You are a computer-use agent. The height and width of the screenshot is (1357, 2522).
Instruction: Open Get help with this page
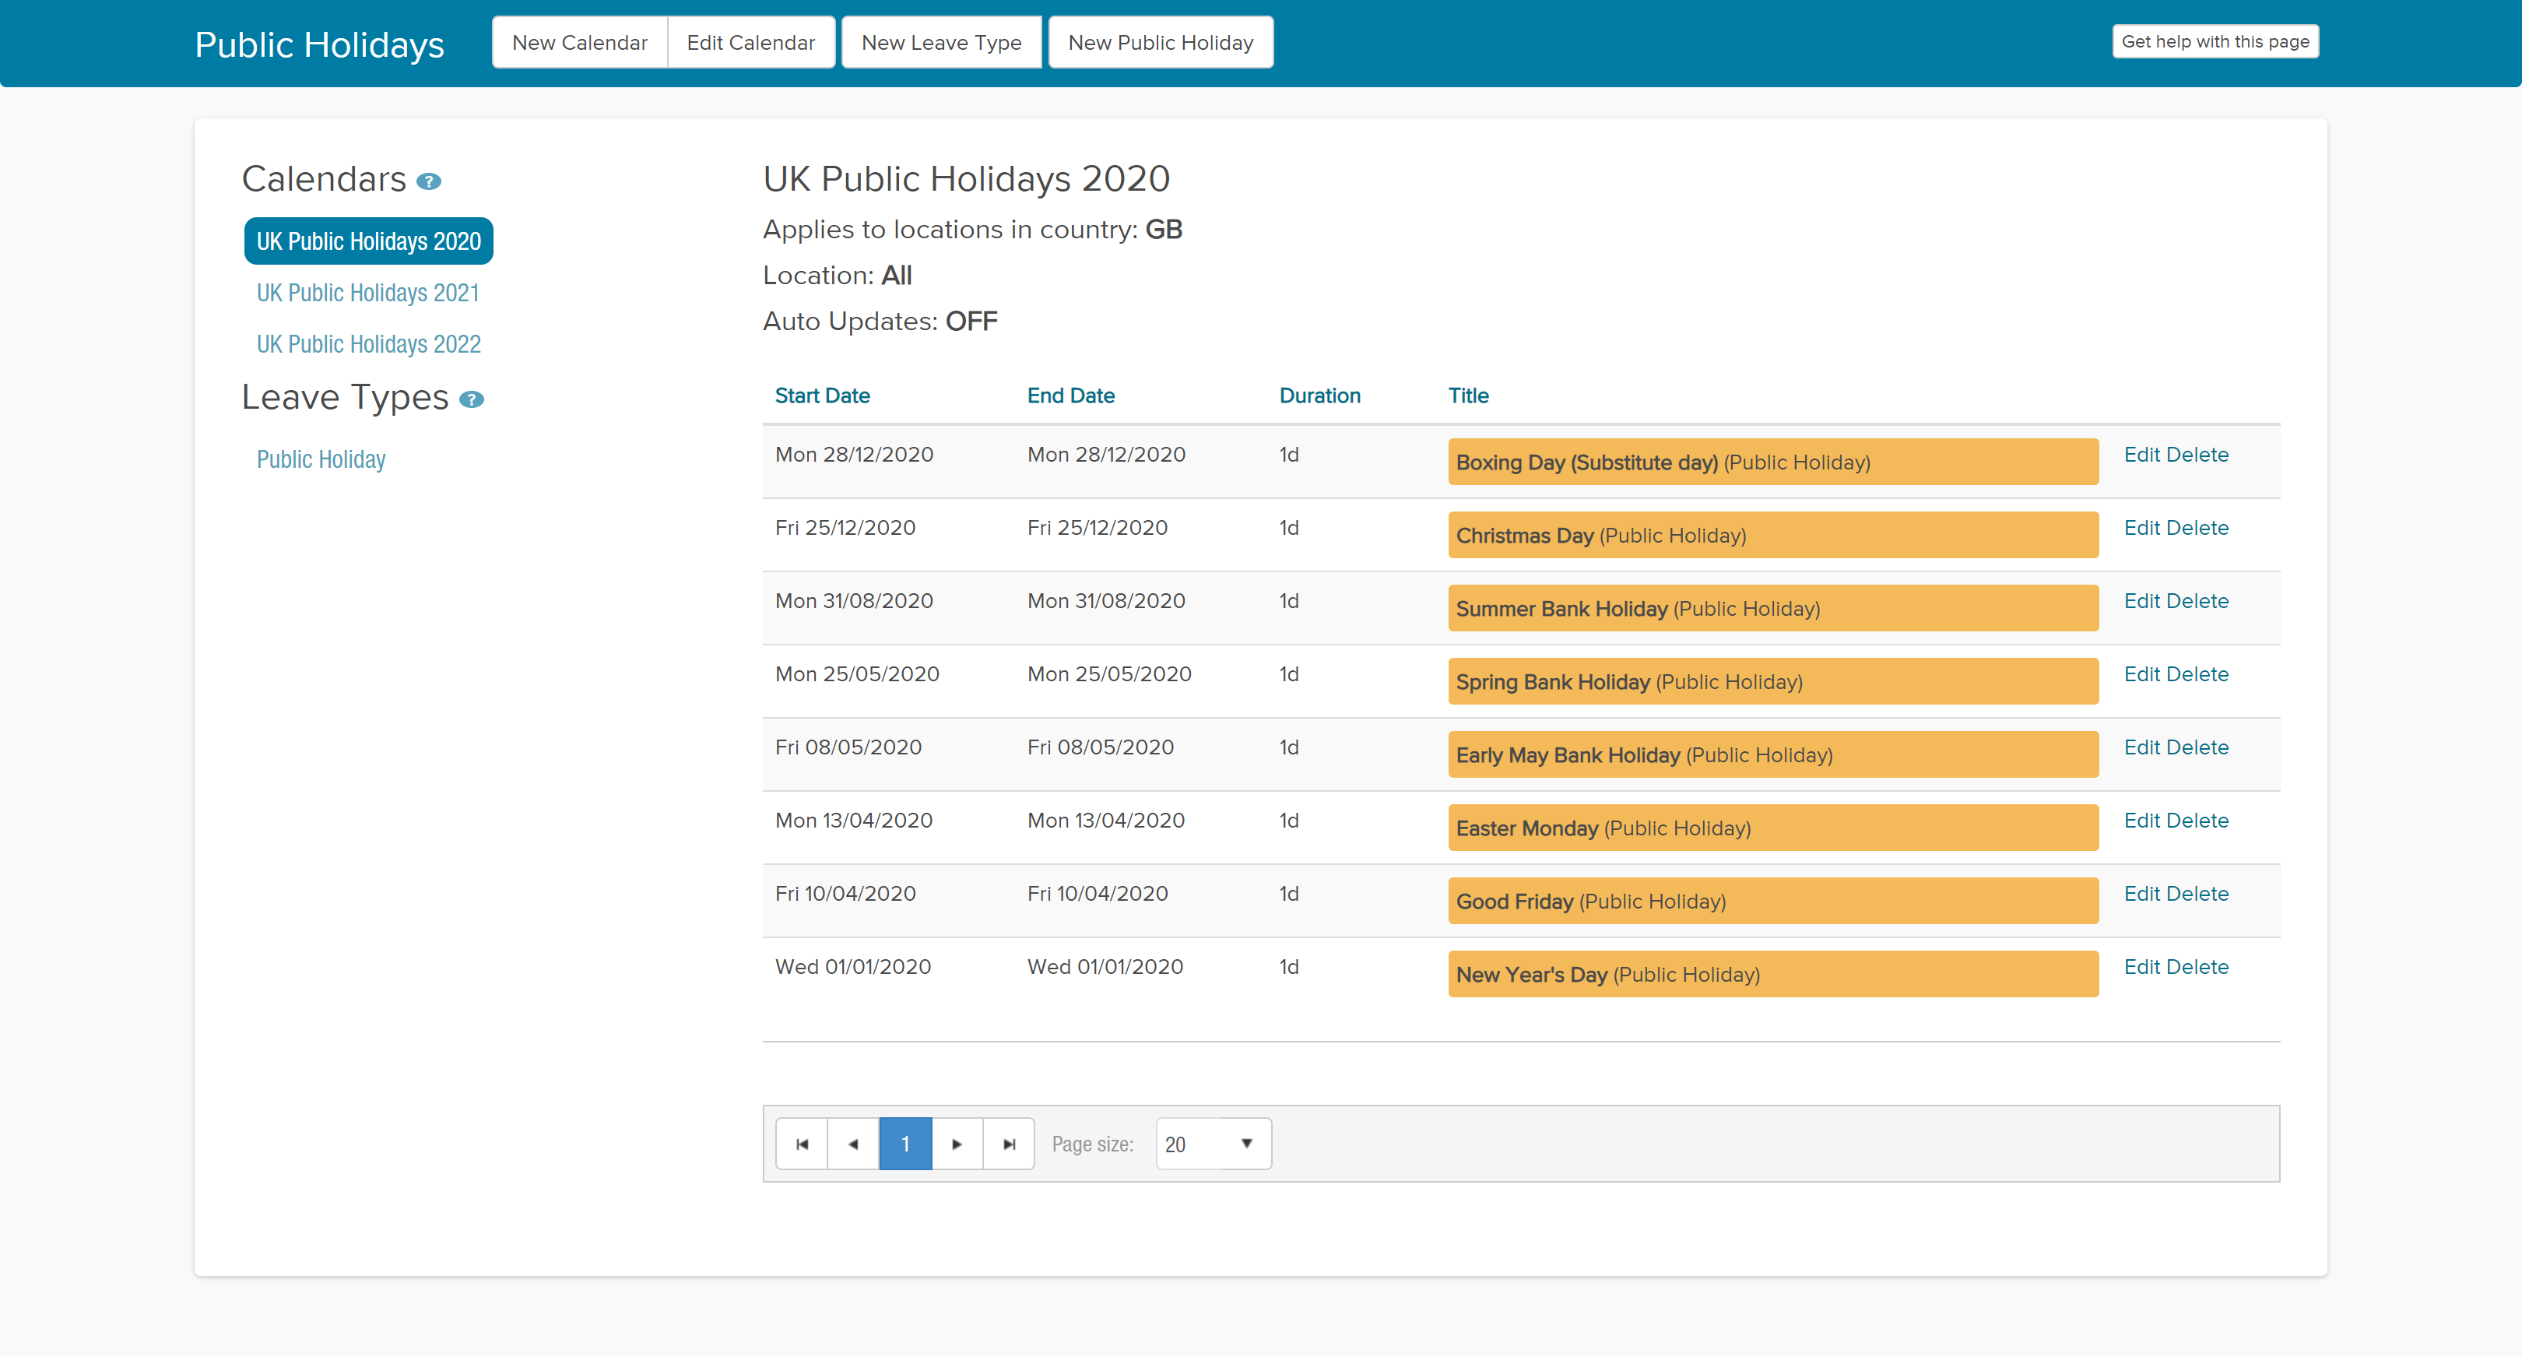[2215, 41]
